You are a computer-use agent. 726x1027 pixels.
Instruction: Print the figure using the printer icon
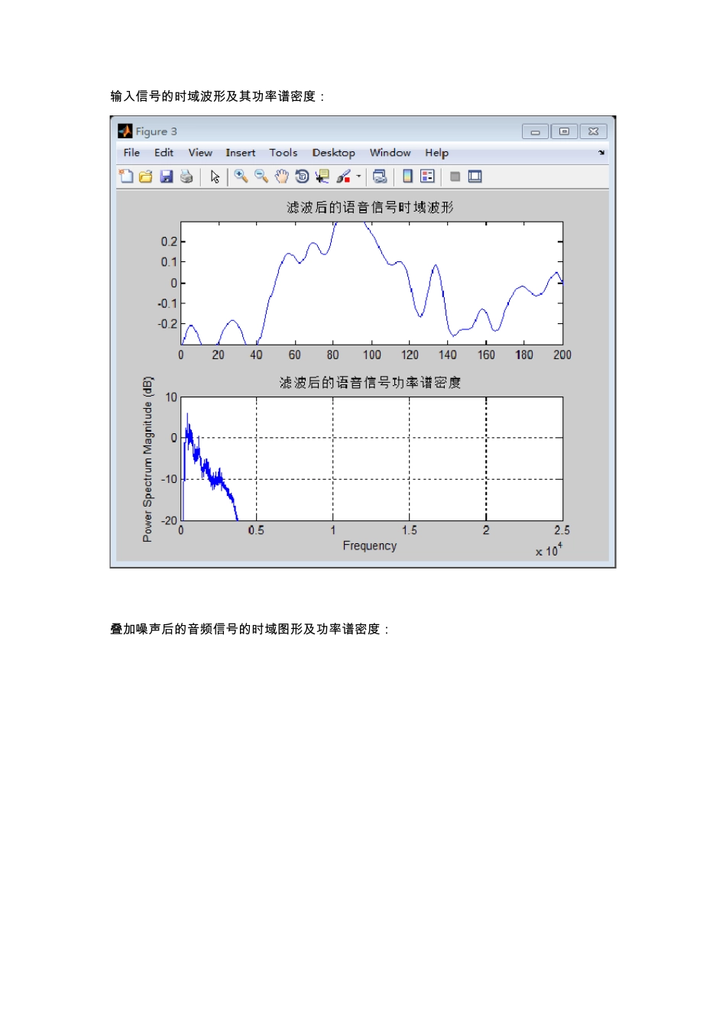pos(186,177)
